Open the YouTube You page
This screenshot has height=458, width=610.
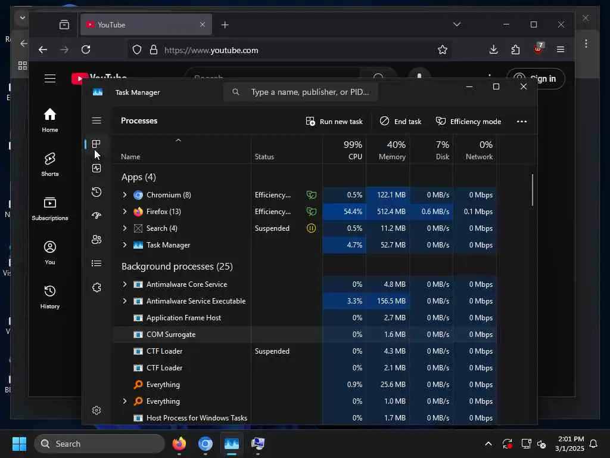[x=50, y=252]
